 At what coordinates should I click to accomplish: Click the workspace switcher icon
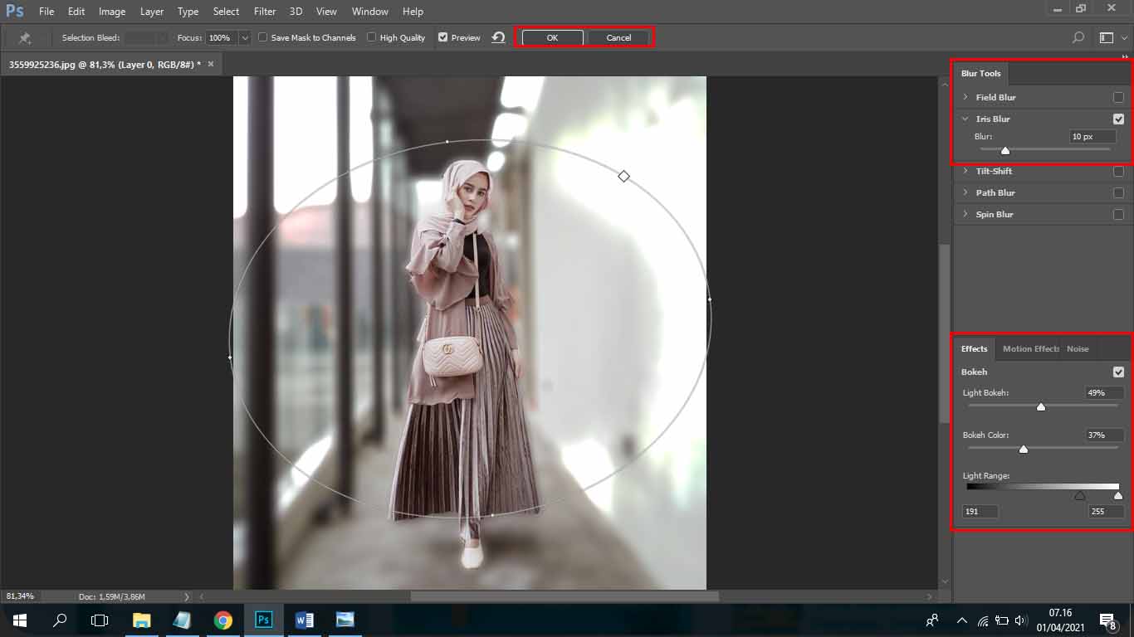tap(1106, 37)
